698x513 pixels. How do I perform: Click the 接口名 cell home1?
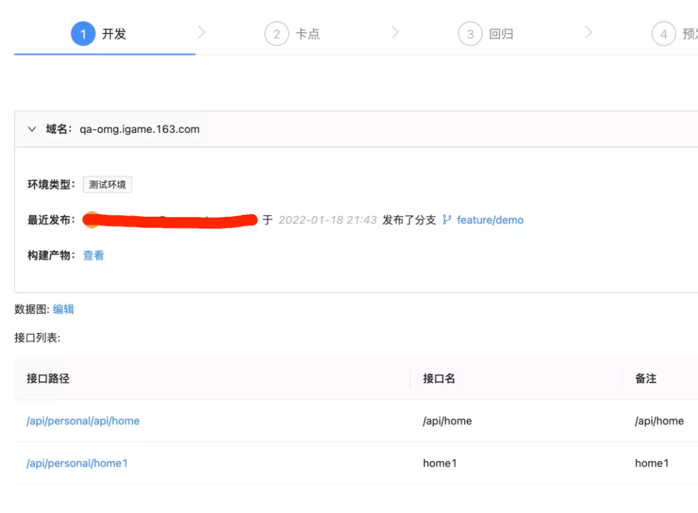440,463
